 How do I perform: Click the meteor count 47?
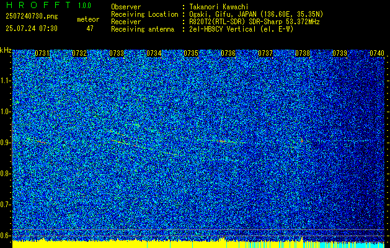(90, 29)
